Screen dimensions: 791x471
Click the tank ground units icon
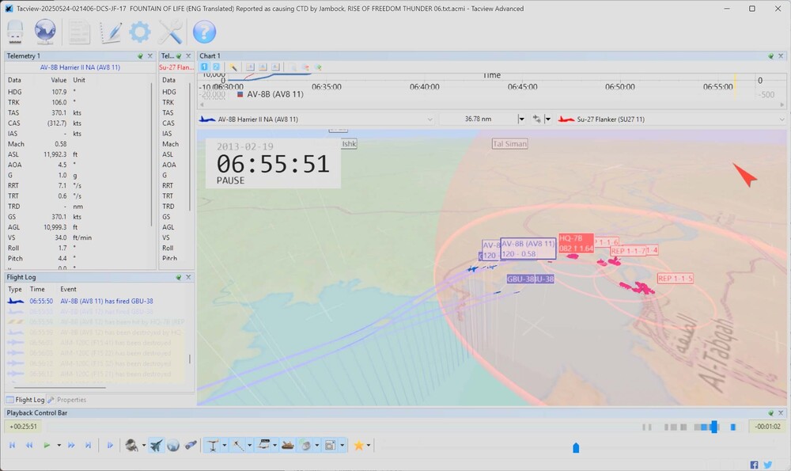pos(287,446)
